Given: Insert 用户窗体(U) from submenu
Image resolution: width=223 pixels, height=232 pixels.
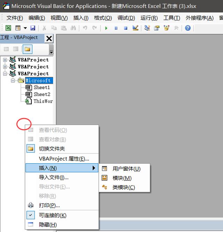Looking at the screenshot, I should click(124, 169).
